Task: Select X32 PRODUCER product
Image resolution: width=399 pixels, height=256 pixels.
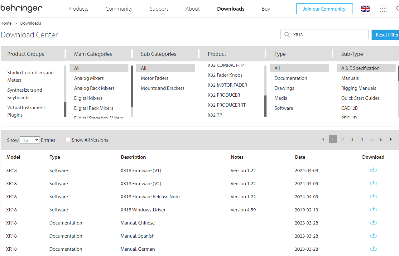Action: [x=224, y=95]
